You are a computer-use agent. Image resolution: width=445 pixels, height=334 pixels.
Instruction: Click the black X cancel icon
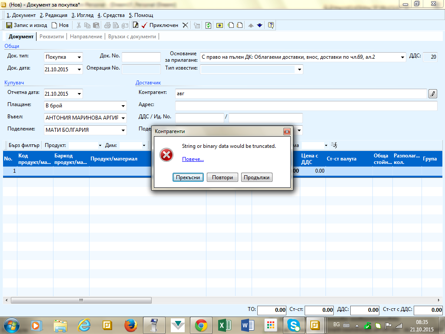(185, 25)
